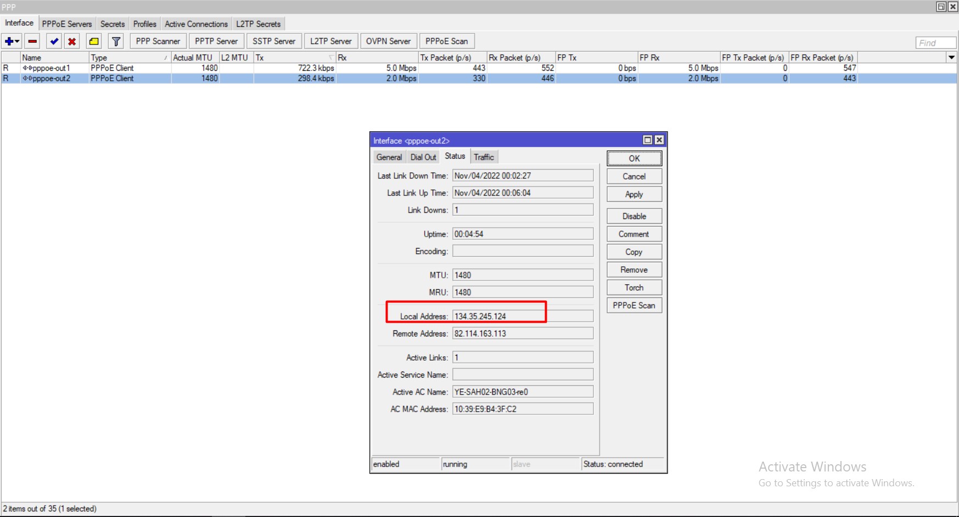959x517 pixels.
Task: Sort by the Rx column header
Action: point(377,58)
